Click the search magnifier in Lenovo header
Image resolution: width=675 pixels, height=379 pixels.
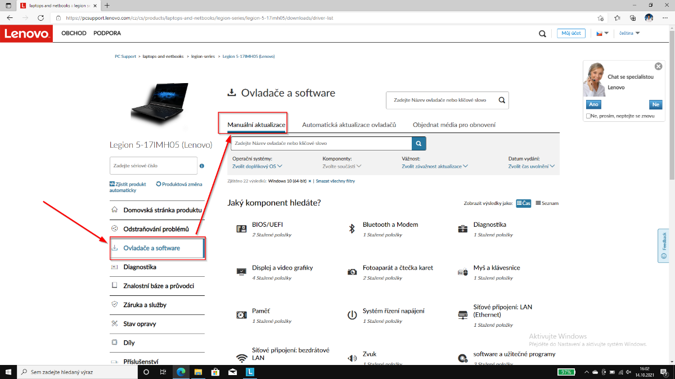coord(542,34)
